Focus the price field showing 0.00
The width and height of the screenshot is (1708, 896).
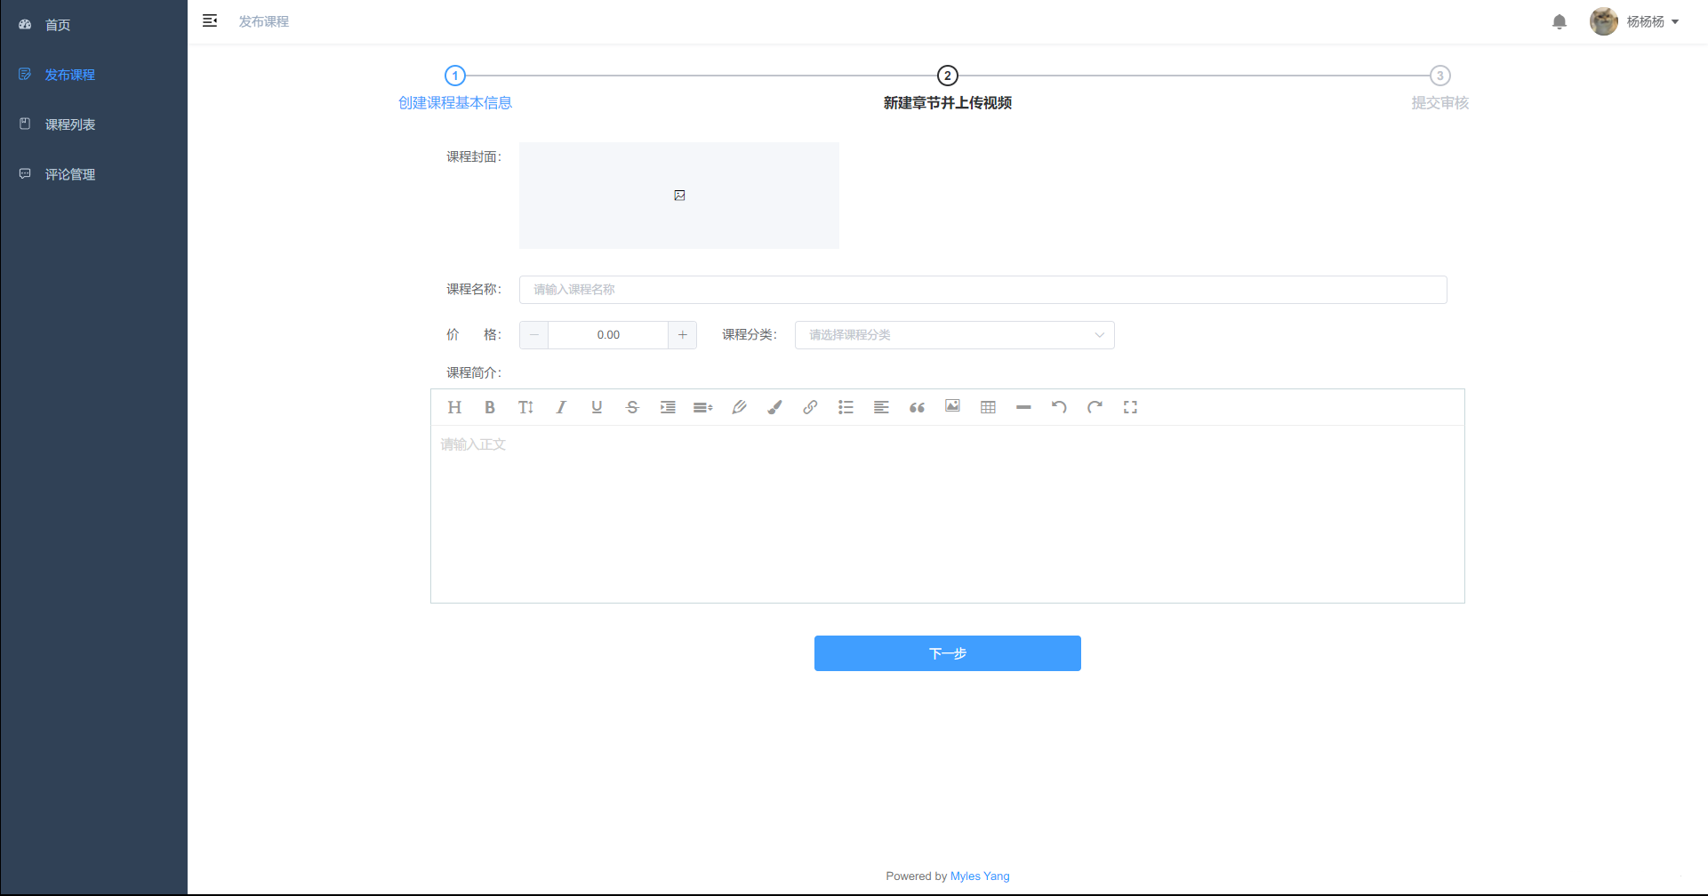pyautogui.click(x=608, y=335)
